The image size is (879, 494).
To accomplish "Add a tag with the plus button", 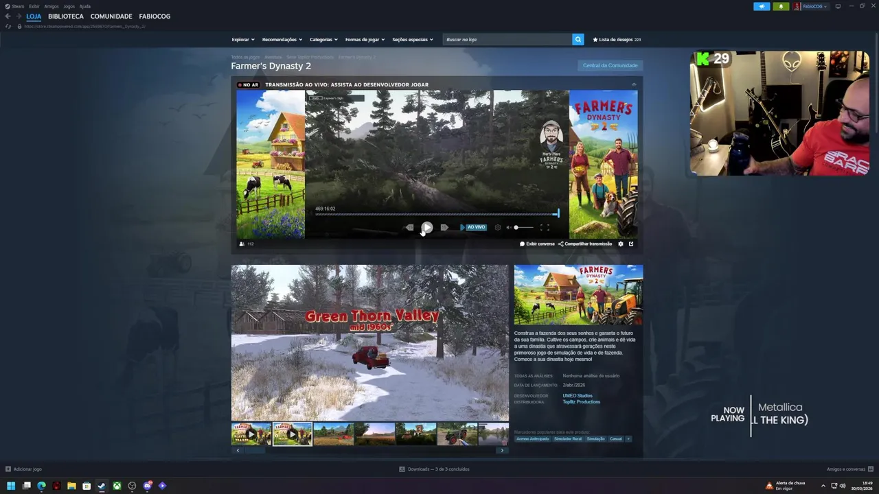I will click(x=628, y=439).
